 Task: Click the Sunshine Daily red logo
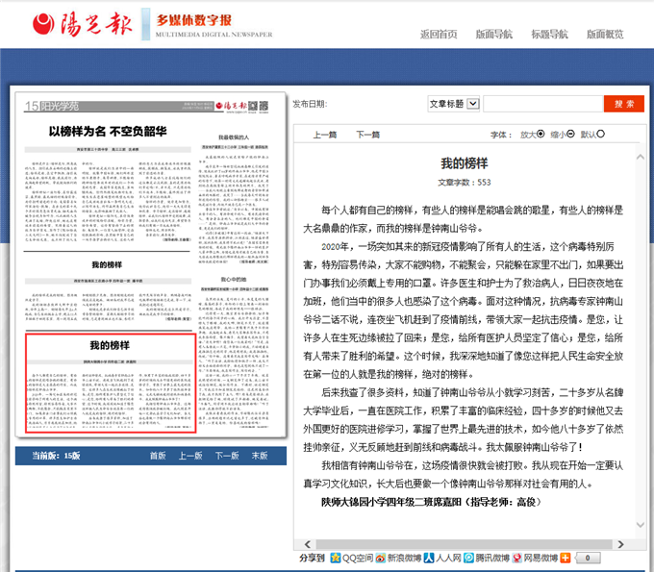point(83,24)
